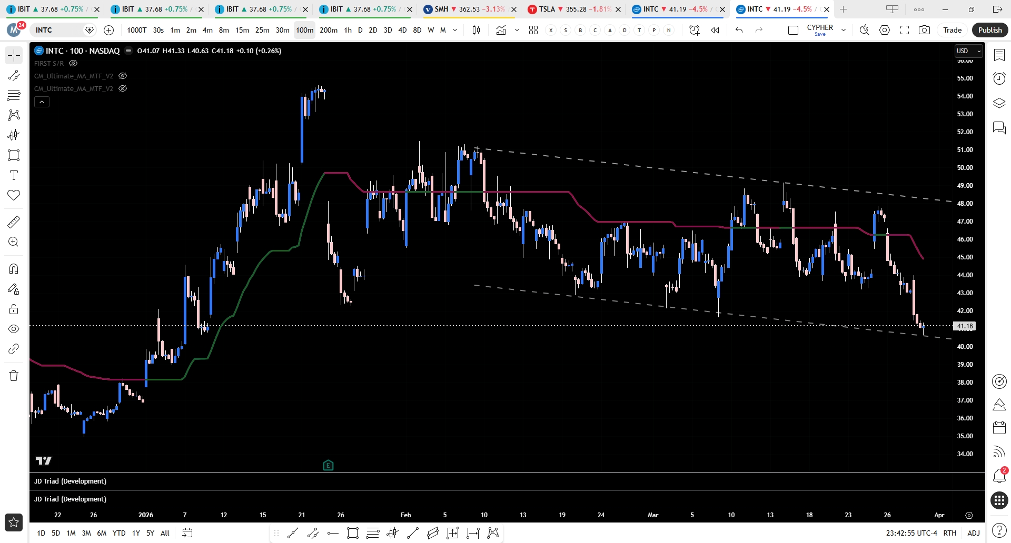Open the Alerts clock icon in right sidebar

pyautogui.click(x=999, y=79)
